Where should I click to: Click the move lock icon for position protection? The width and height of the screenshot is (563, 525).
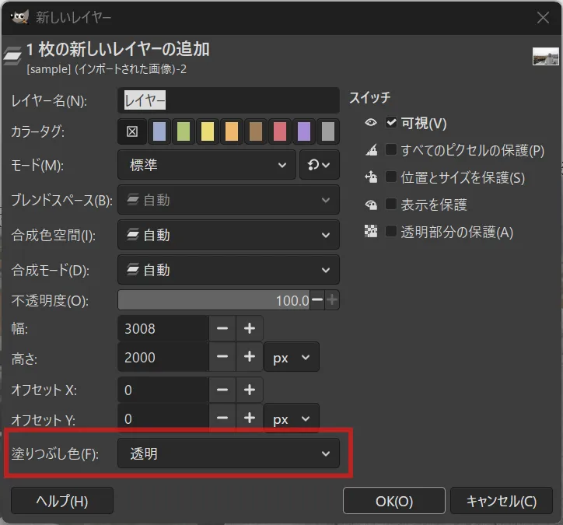click(x=371, y=177)
